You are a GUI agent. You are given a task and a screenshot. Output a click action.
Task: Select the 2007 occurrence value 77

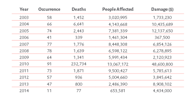[49, 44]
